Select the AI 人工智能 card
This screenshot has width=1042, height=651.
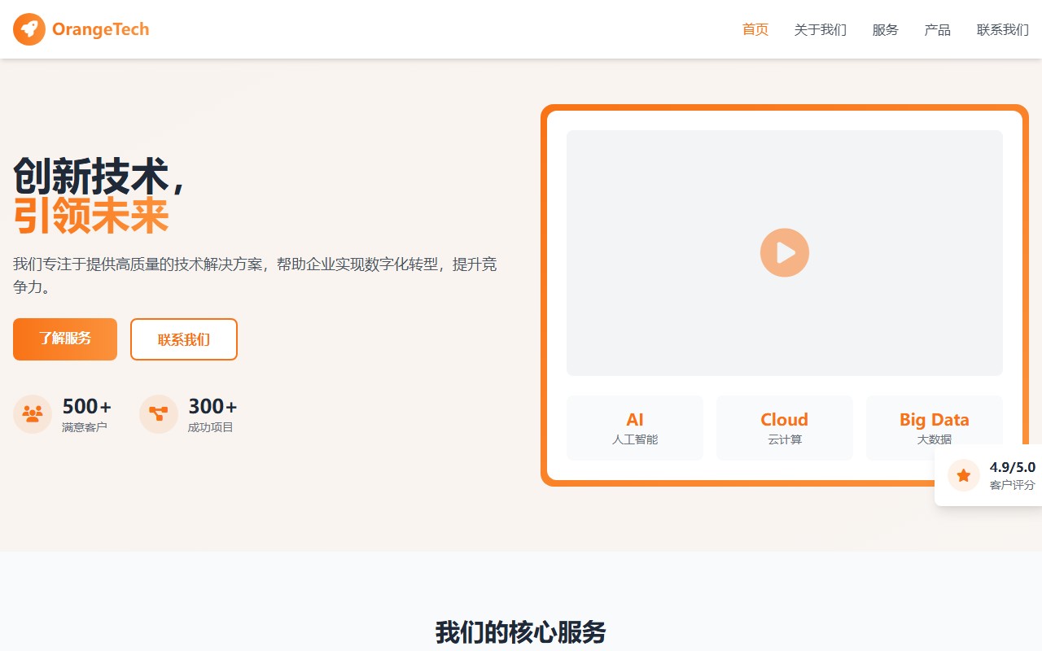634,427
